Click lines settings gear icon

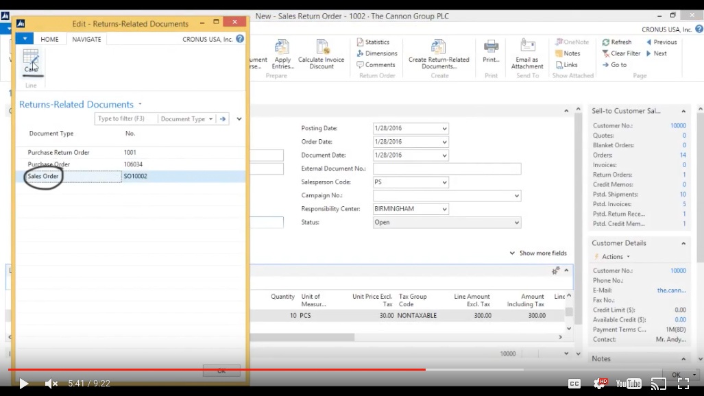(555, 271)
